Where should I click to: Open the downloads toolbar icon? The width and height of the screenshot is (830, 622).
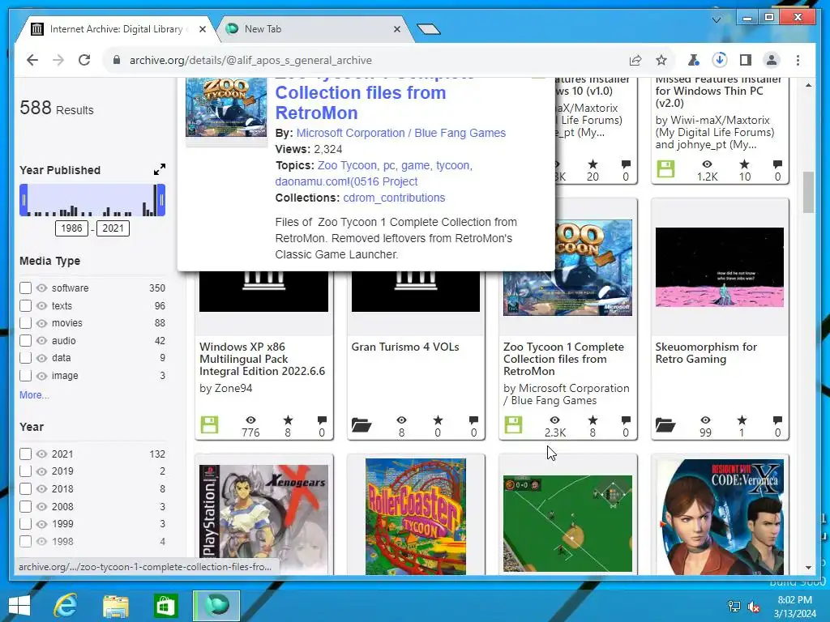(x=720, y=60)
